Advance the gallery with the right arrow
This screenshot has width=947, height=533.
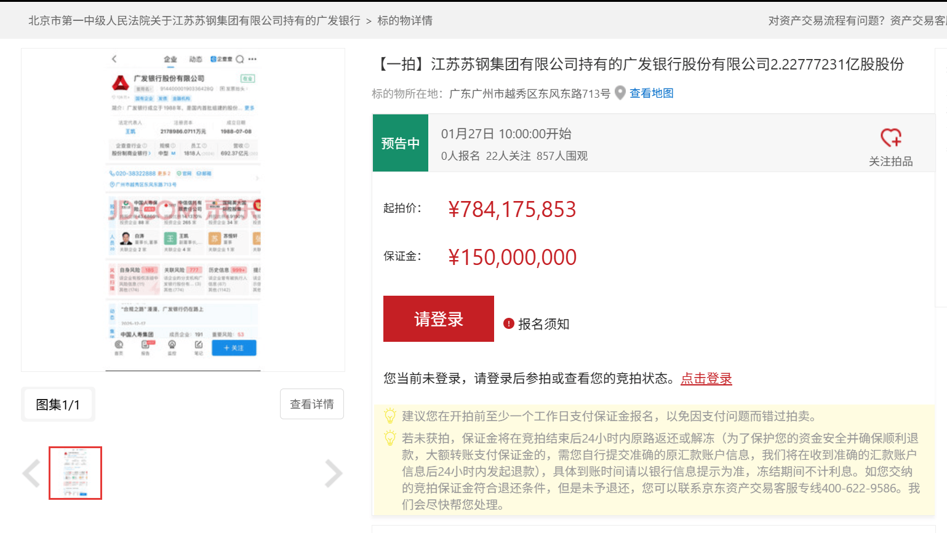[333, 473]
